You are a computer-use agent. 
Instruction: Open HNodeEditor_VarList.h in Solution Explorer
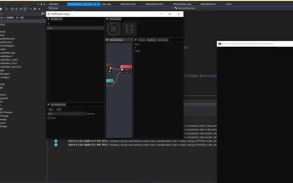(10, 67)
